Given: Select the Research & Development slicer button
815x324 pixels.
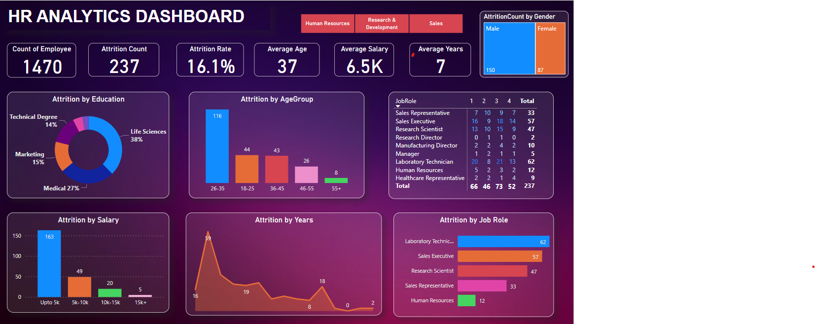Looking at the screenshot, I should click(x=382, y=23).
